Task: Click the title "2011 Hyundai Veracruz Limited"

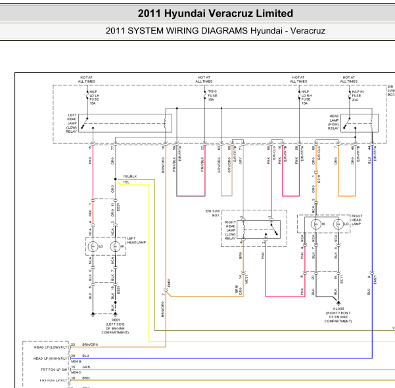Action: coord(216,13)
